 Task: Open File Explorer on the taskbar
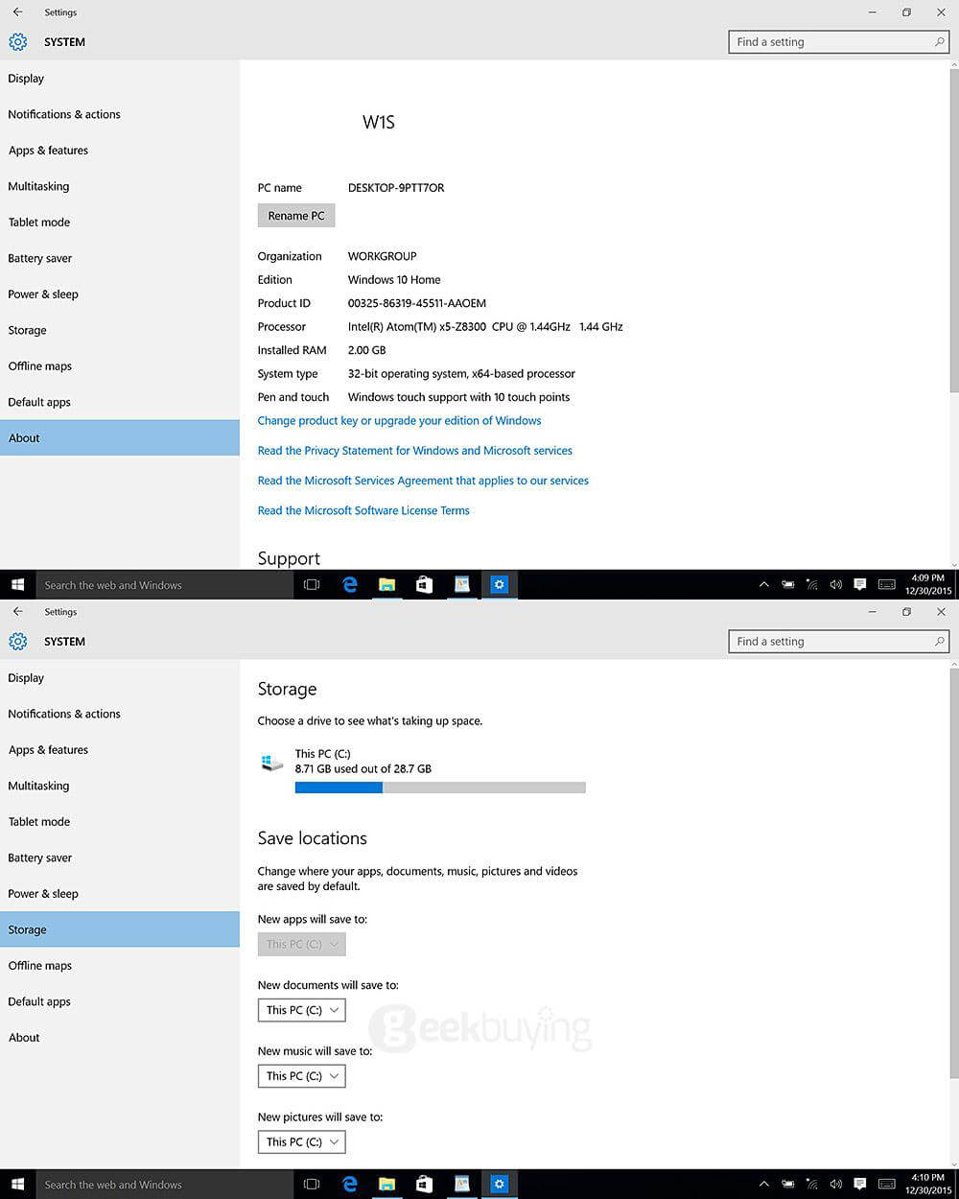[386, 1184]
